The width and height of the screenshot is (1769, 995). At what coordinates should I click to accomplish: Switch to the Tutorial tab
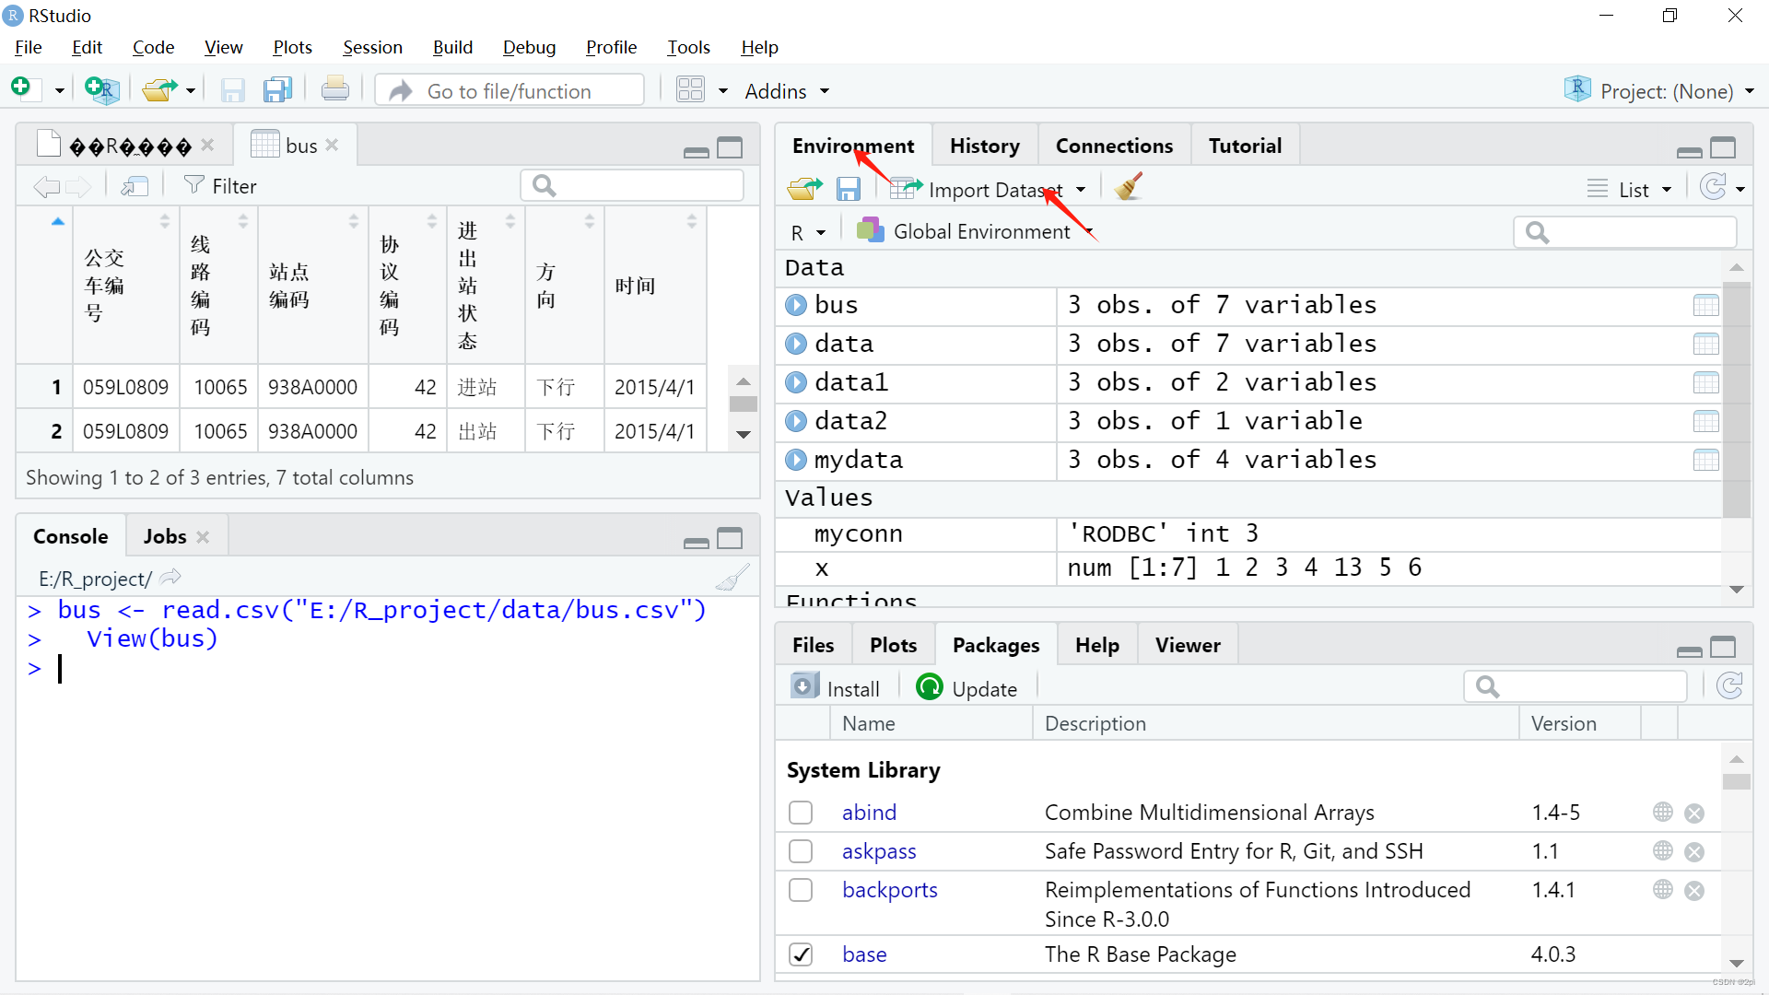tap(1244, 145)
